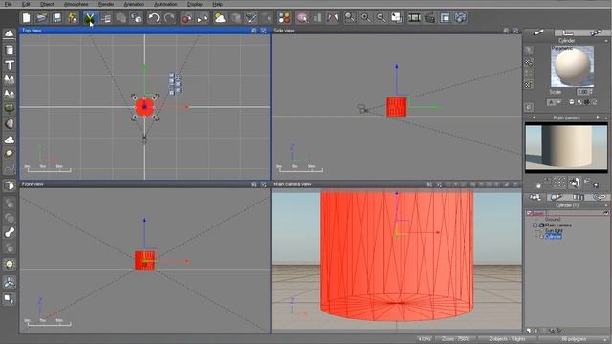Select the Cloud tool in left toolbar
Screen dimensions: 612x344
[x=10, y=139]
